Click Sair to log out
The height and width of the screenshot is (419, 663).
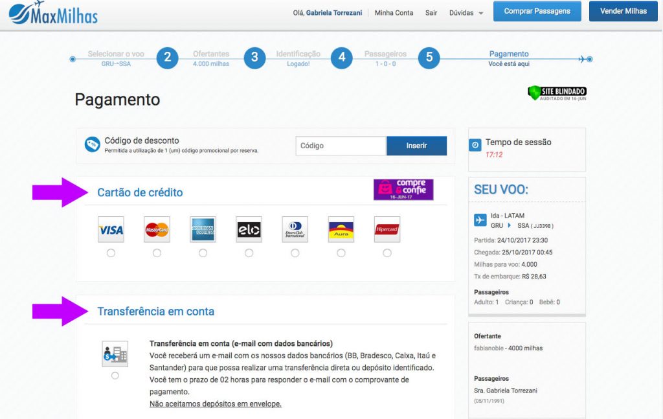click(431, 13)
